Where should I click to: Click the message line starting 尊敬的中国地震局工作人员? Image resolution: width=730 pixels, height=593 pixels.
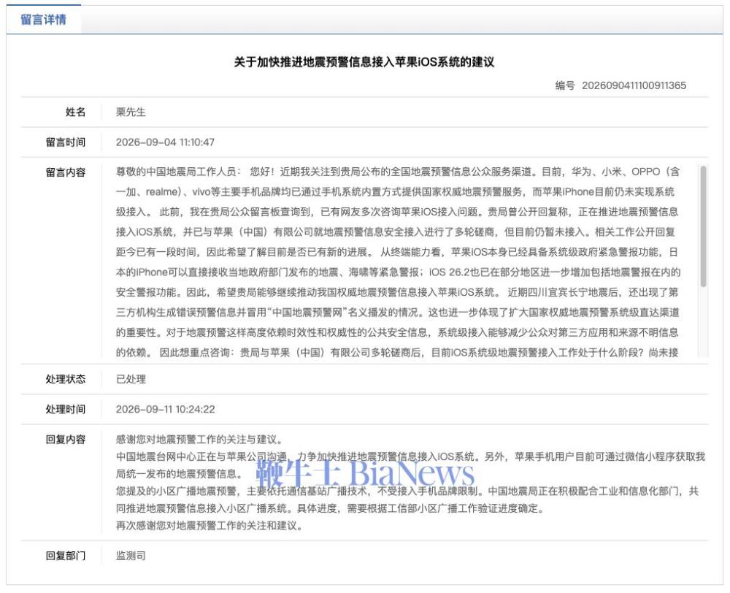point(398,172)
